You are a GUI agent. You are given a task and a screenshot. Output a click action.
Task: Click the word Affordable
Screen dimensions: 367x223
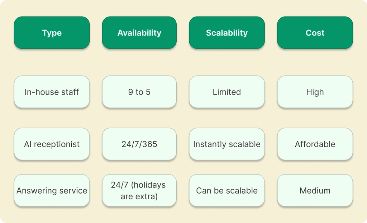[x=315, y=144]
